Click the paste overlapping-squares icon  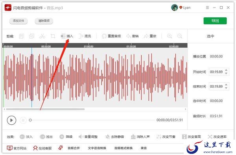point(31,36)
